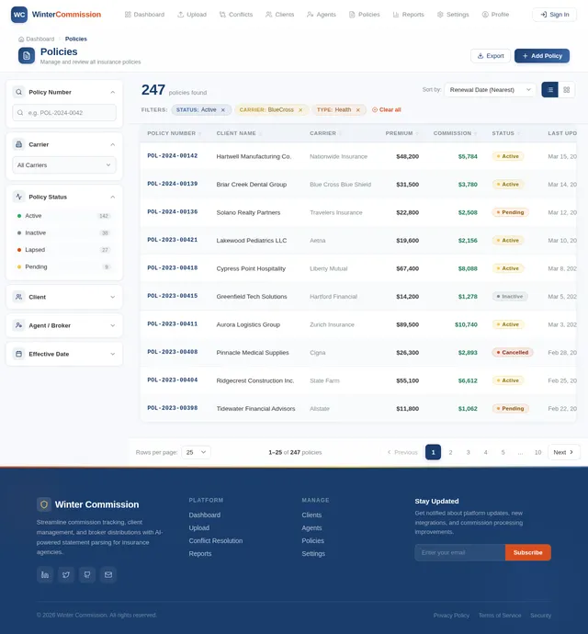Open the Sort by Renewal Date dropdown
The width and height of the screenshot is (588, 634).
(x=490, y=90)
